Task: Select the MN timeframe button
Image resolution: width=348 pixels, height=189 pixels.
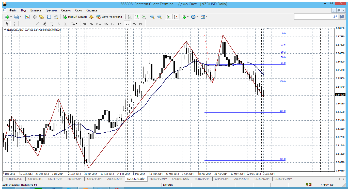Action: [141, 24]
